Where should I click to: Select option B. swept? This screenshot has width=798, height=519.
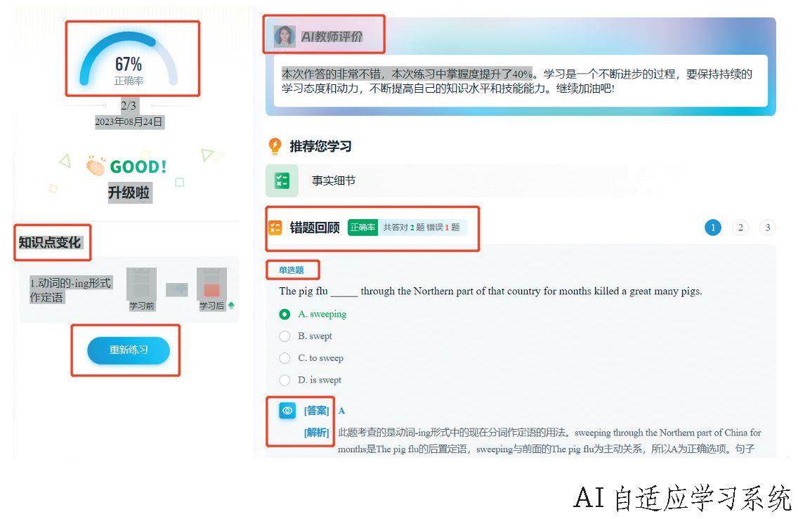point(306,336)
